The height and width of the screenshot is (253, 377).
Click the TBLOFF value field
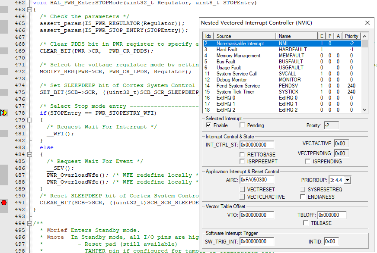click(x=332, y=215)
